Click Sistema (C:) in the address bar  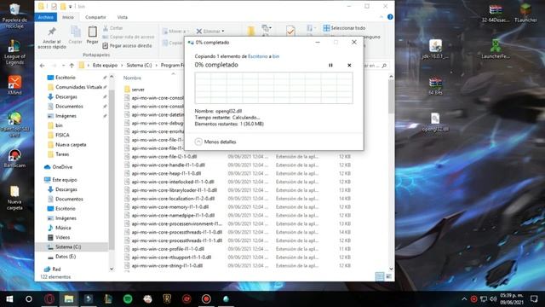pos(139,66)
